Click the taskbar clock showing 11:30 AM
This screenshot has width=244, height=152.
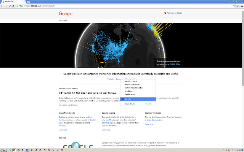tap(238, 150)
